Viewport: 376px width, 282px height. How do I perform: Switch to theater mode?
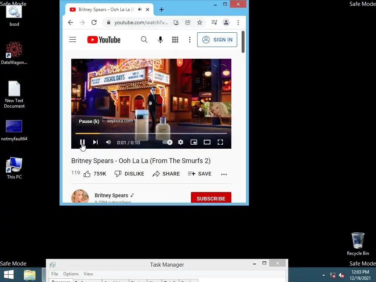tap(207, 142)
